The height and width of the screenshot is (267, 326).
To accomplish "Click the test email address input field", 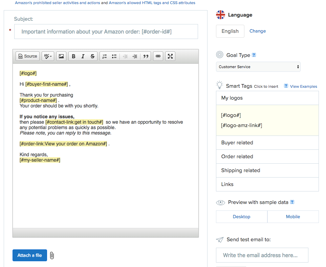I will pyautogui.click(x=262, y=255).
